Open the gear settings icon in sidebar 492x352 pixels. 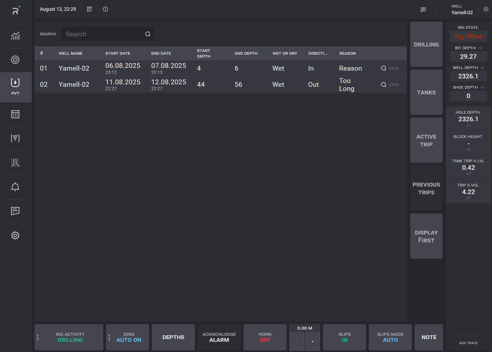point(15,235)
